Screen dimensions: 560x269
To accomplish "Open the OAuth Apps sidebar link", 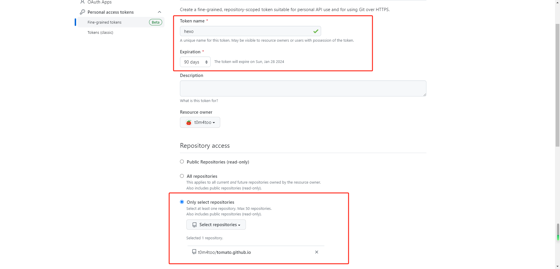I will [99, 2].
